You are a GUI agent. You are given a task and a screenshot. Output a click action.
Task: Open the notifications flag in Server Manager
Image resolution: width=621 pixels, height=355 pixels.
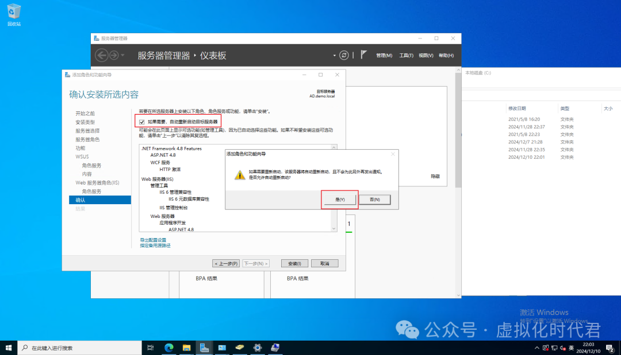[x=363, y=55]
